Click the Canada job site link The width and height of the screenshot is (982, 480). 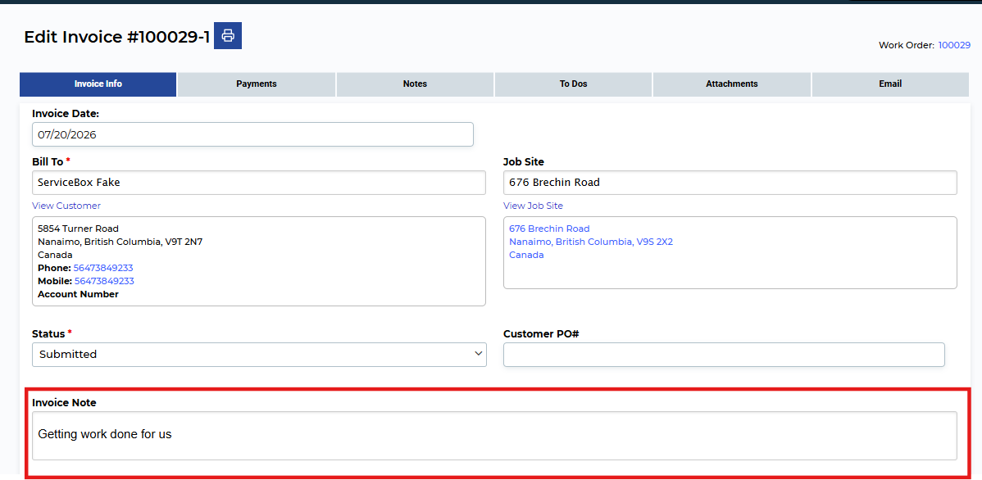526,256
